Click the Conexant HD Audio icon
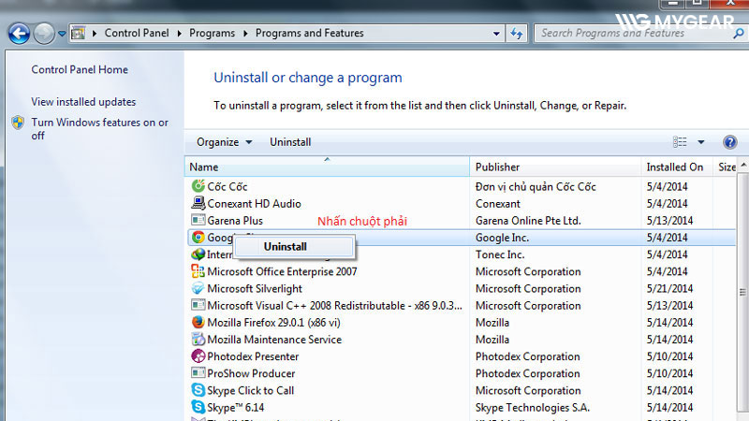This screenshot has height=421, width=749. (x=198, y=204)
